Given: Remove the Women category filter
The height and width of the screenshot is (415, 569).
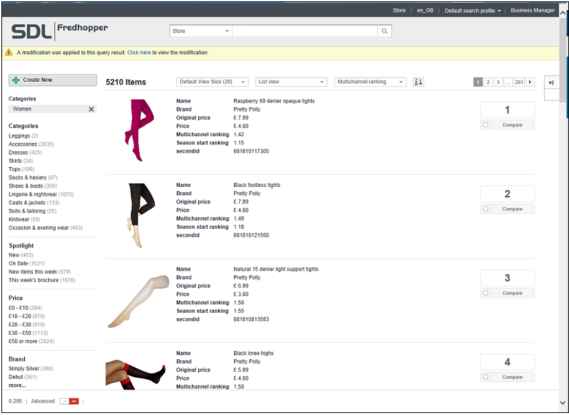Looking at the screenshot, I should [92, 109].
